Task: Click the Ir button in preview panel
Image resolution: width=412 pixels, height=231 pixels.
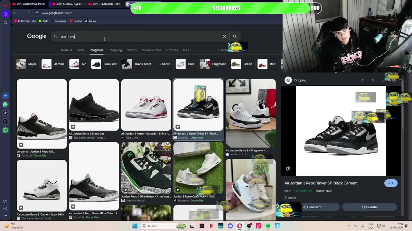Action: [391, 183]
